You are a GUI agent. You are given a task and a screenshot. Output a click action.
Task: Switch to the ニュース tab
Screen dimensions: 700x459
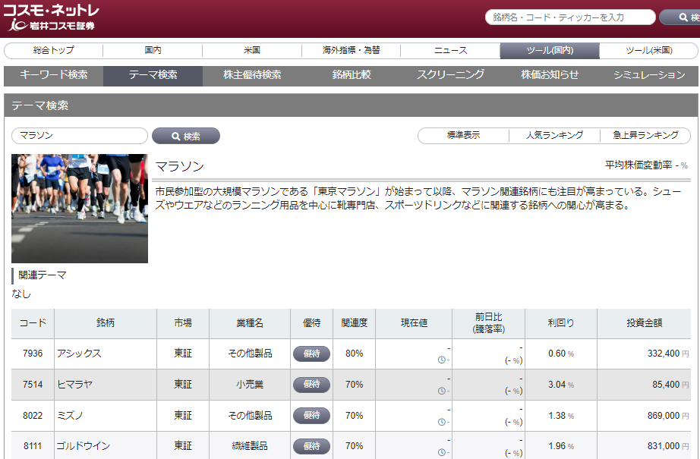point(449,52)
